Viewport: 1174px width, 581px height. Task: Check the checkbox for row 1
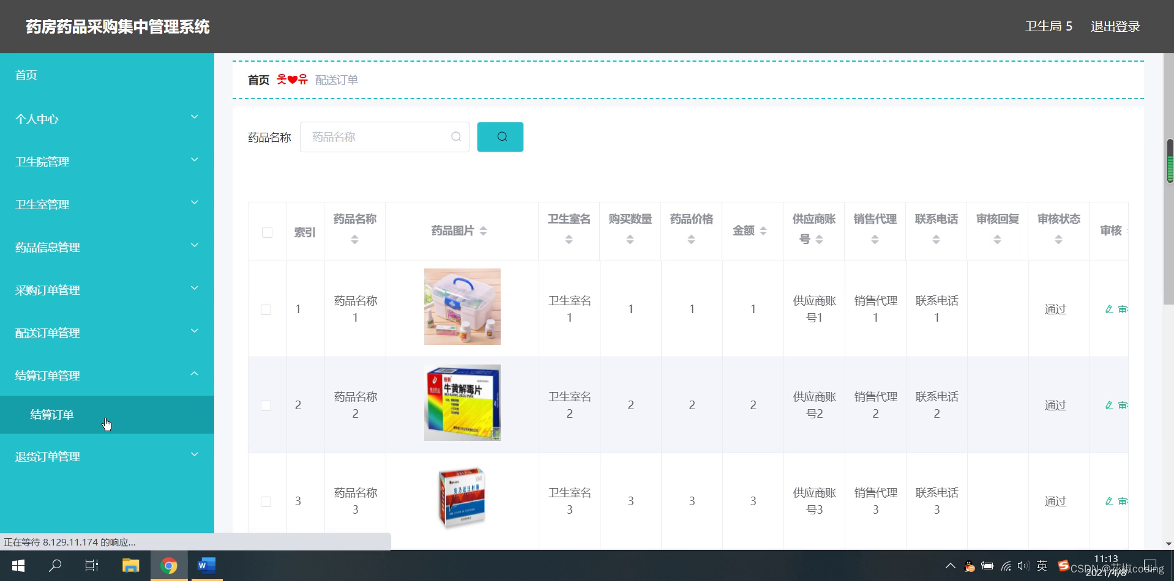click(266, 309)
